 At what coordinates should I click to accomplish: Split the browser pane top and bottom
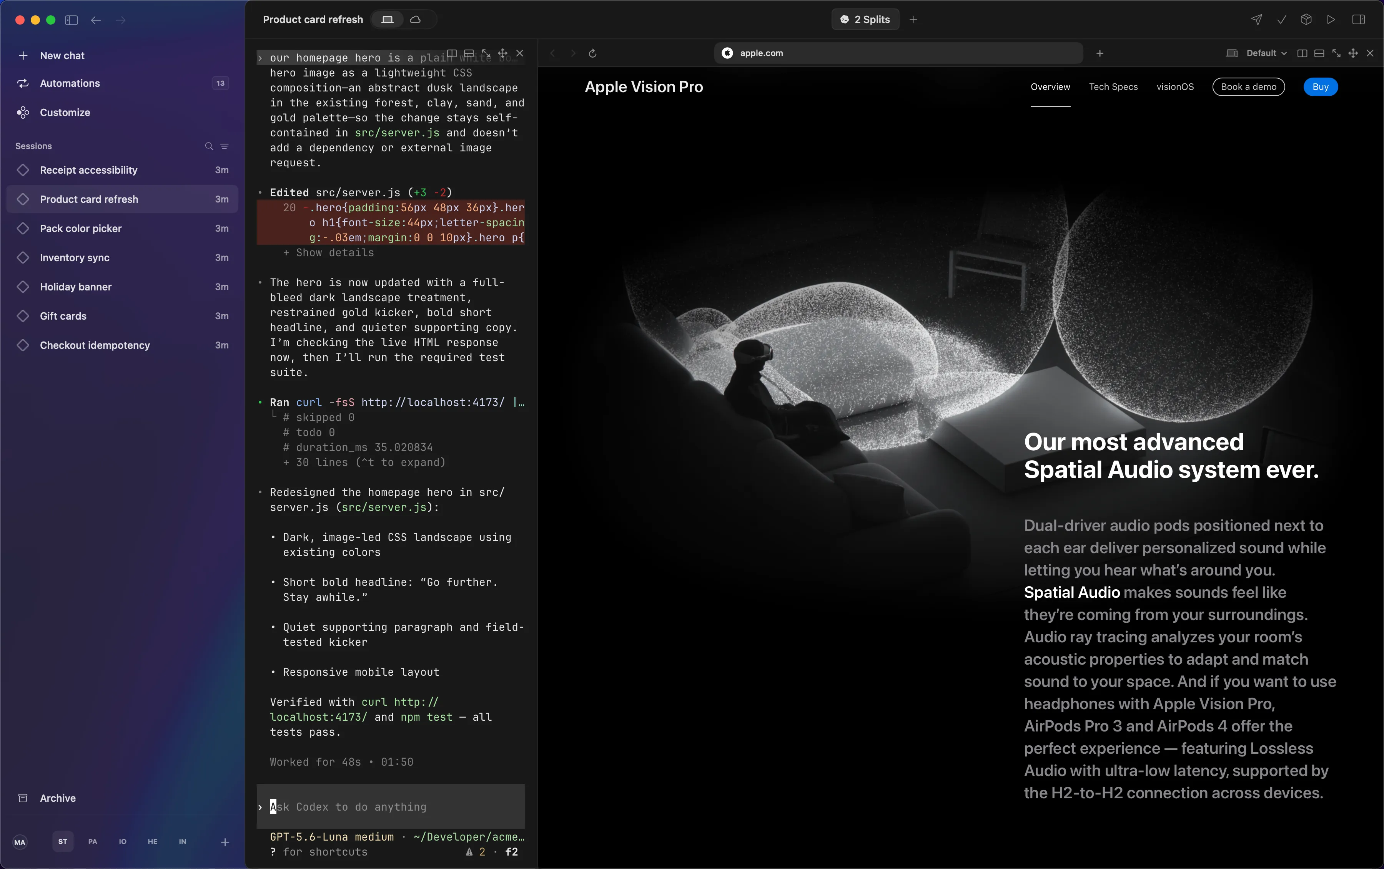1320,53
